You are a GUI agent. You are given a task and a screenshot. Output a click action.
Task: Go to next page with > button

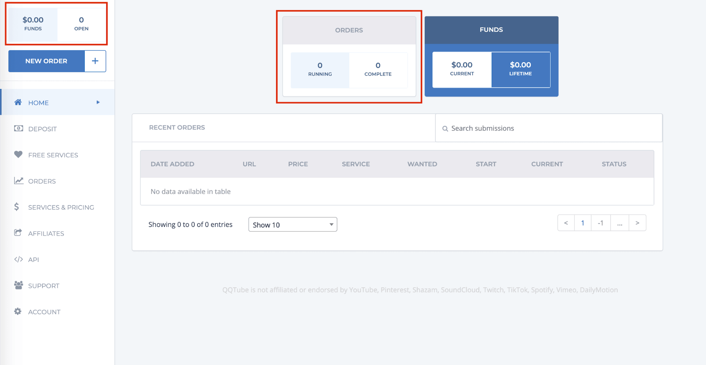pyautogui.click(x=637, y=223)
